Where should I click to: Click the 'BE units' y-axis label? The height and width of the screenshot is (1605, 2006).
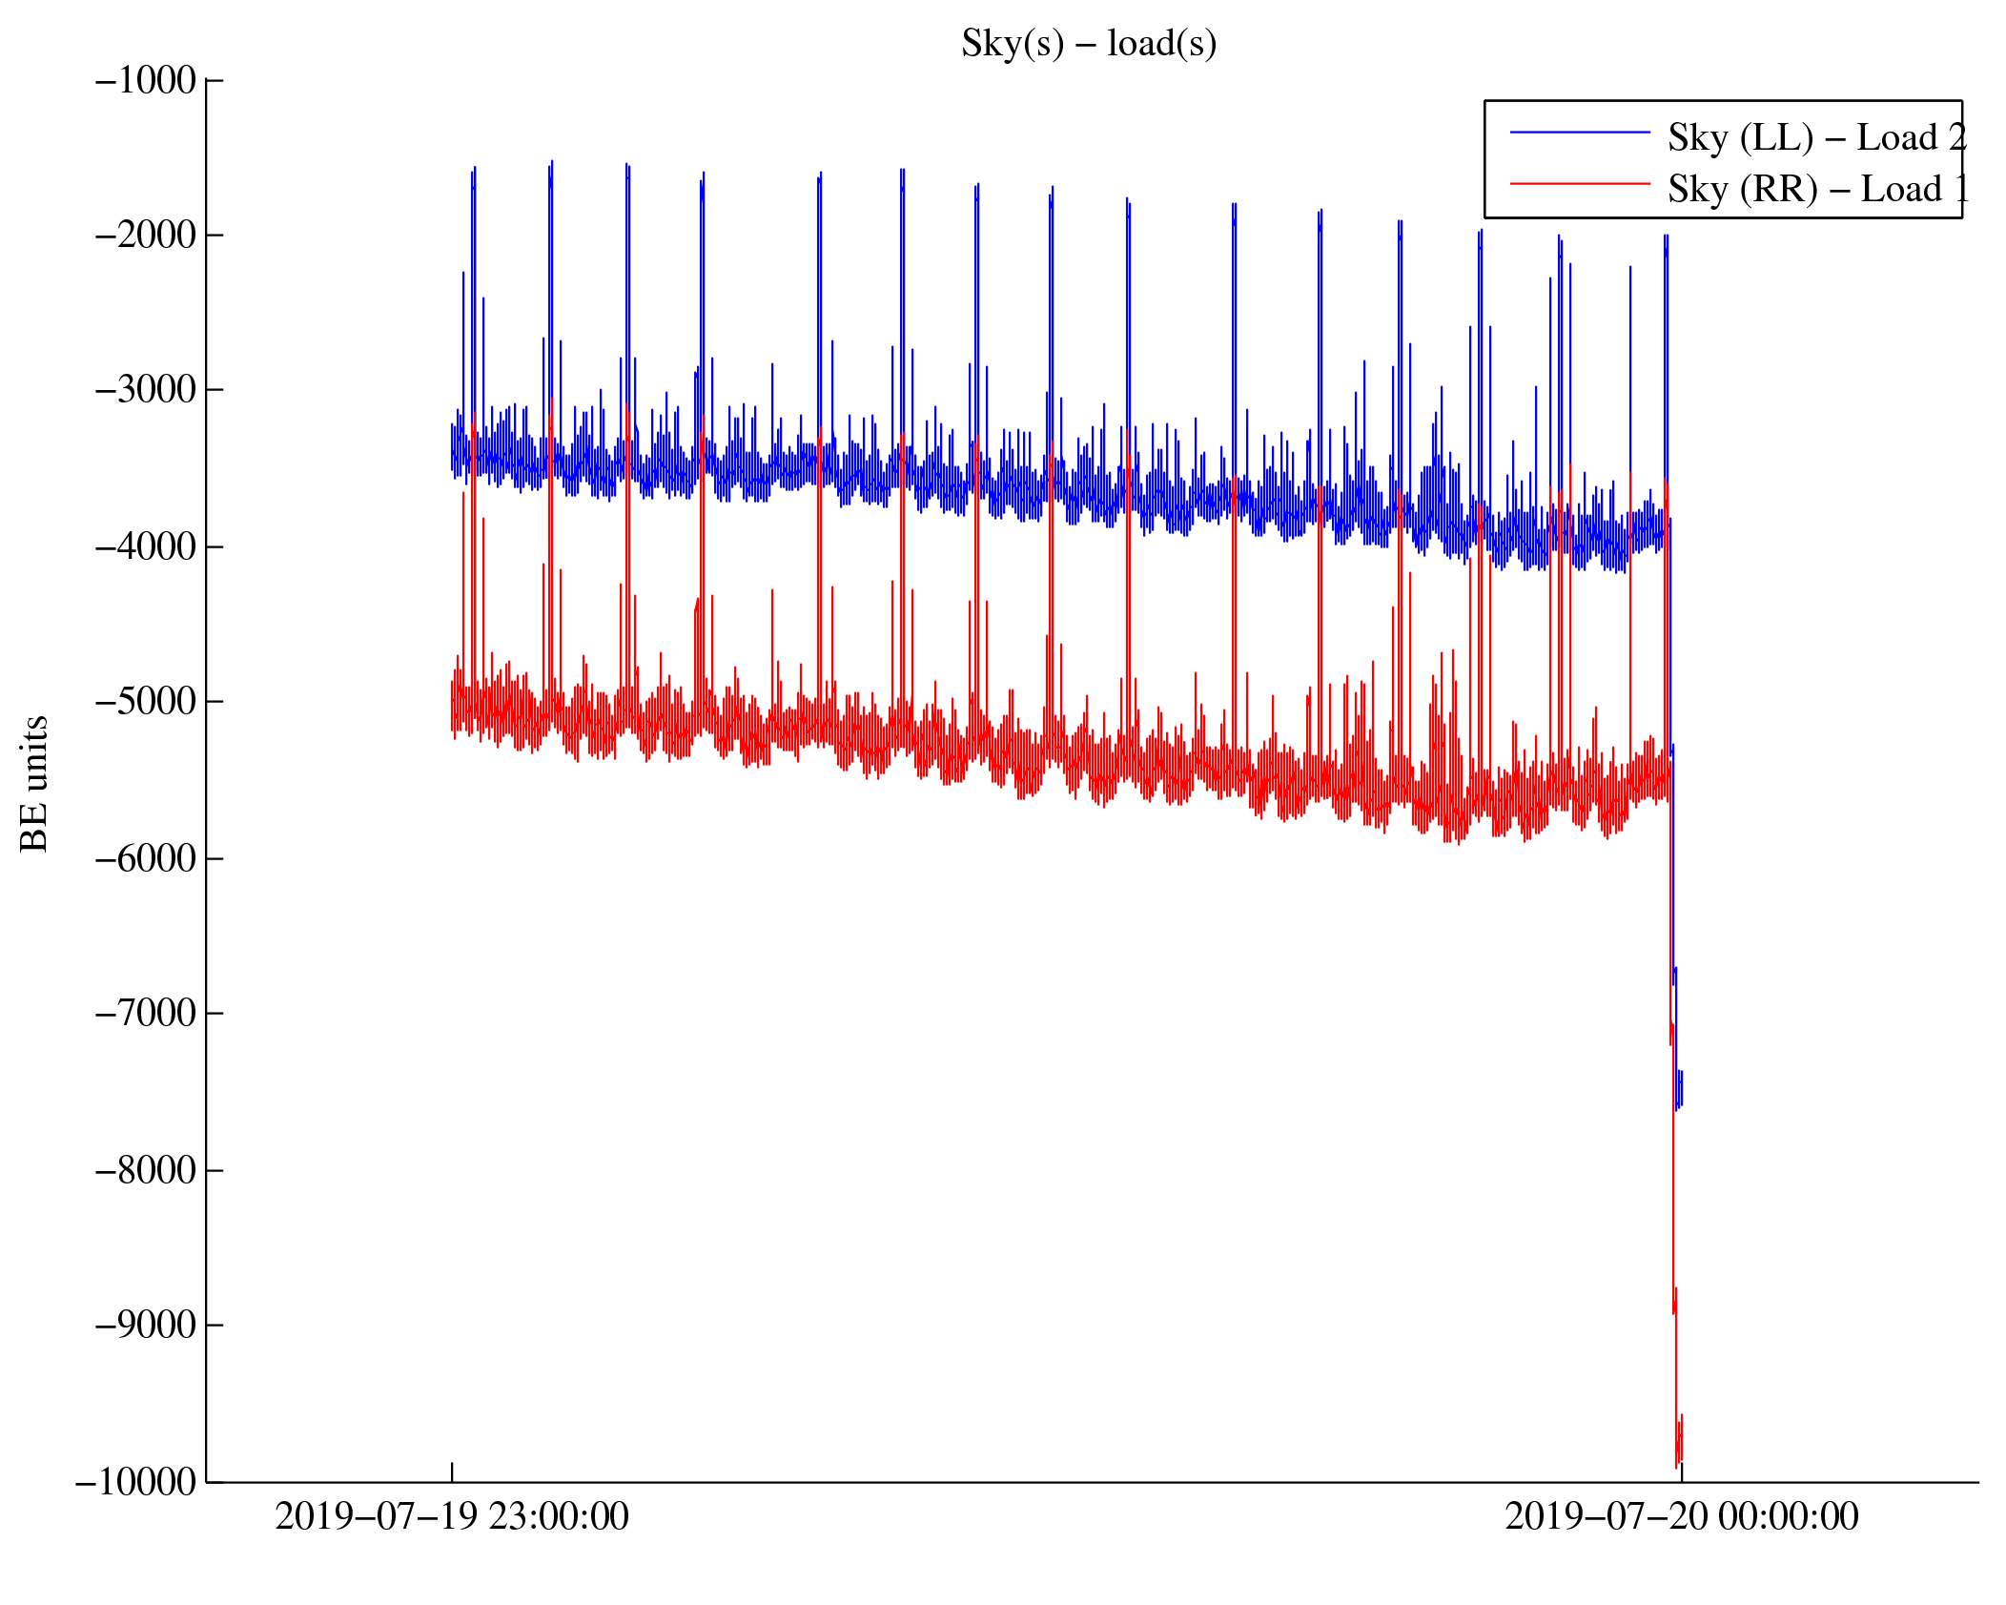[x=34, y=783]
